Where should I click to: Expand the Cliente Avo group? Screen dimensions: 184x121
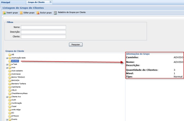click(7, 97)
